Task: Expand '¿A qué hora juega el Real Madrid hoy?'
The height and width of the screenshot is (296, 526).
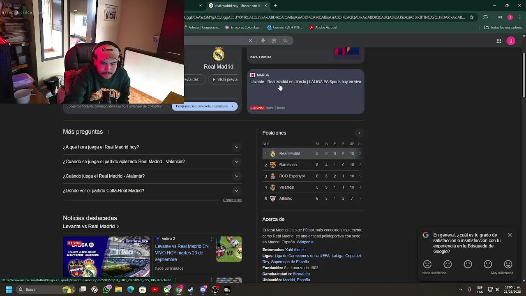Action: coord(152,147)
